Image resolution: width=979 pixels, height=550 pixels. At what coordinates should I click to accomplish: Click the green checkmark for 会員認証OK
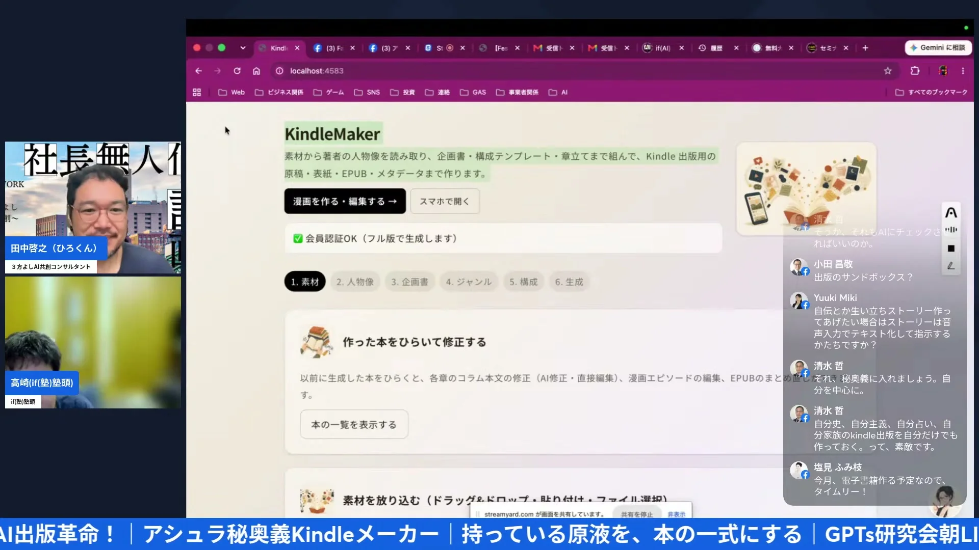298,238
